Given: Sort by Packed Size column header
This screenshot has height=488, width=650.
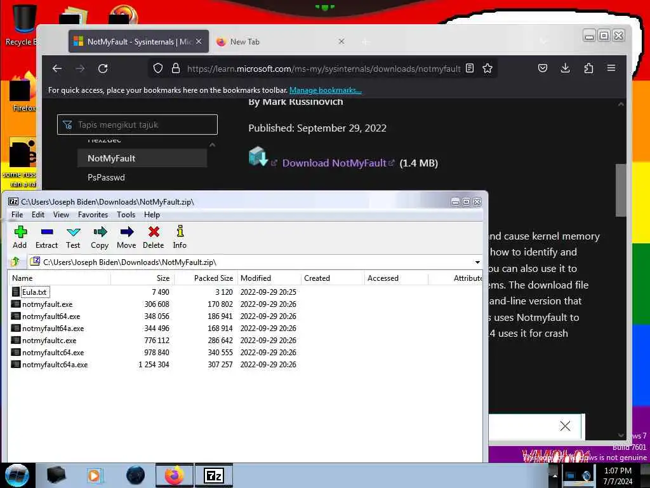Looking at the screenshot, I should (x=205, y=278).
